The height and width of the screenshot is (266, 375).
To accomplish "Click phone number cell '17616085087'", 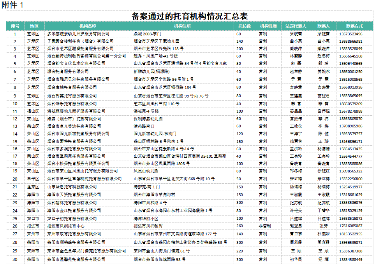I will (x=350, y=226).
